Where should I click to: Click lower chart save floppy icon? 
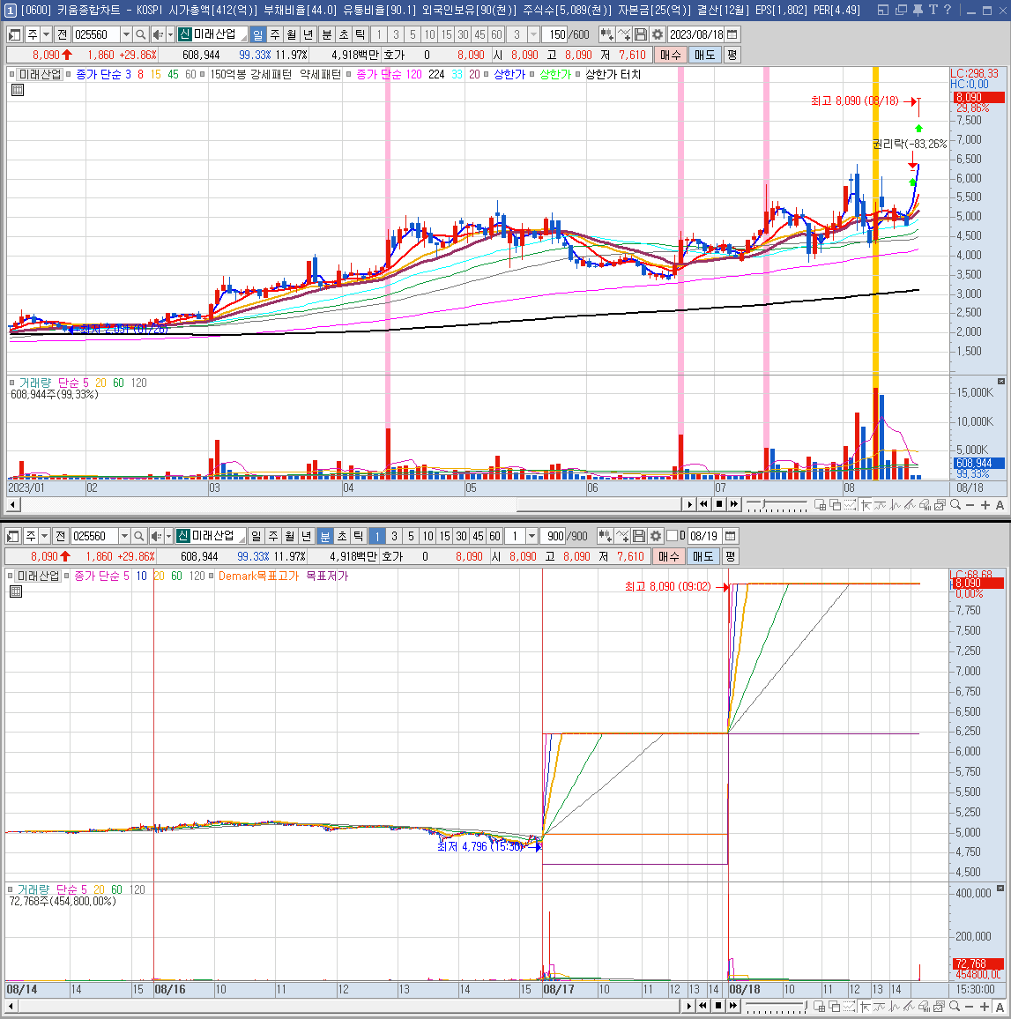point(639,536)
